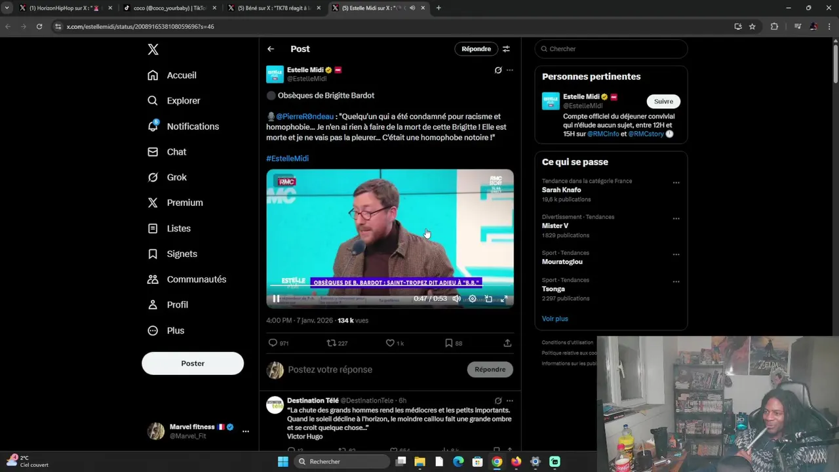Like the post with 1 k likes
Screen dimensions: 839x472
pos(395,343)
